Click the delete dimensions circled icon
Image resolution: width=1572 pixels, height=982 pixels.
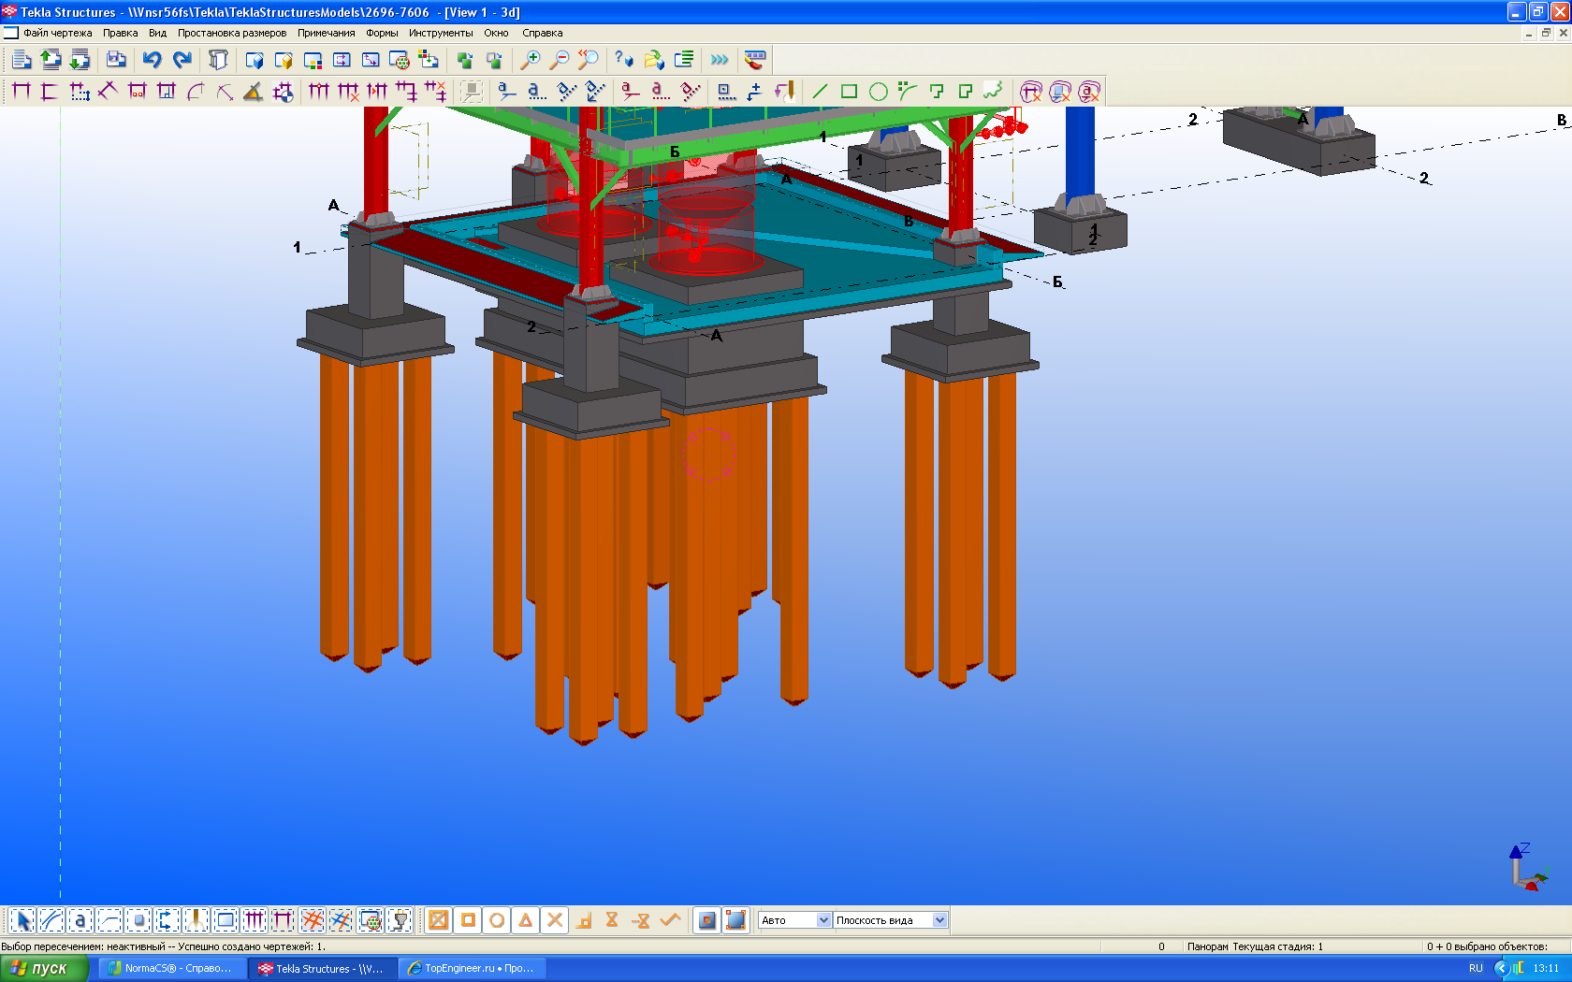pos(1030,91)
